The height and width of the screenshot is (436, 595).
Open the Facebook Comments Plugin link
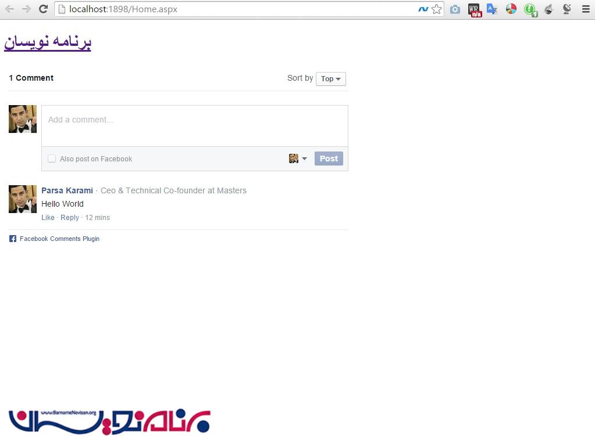[59, 239]
